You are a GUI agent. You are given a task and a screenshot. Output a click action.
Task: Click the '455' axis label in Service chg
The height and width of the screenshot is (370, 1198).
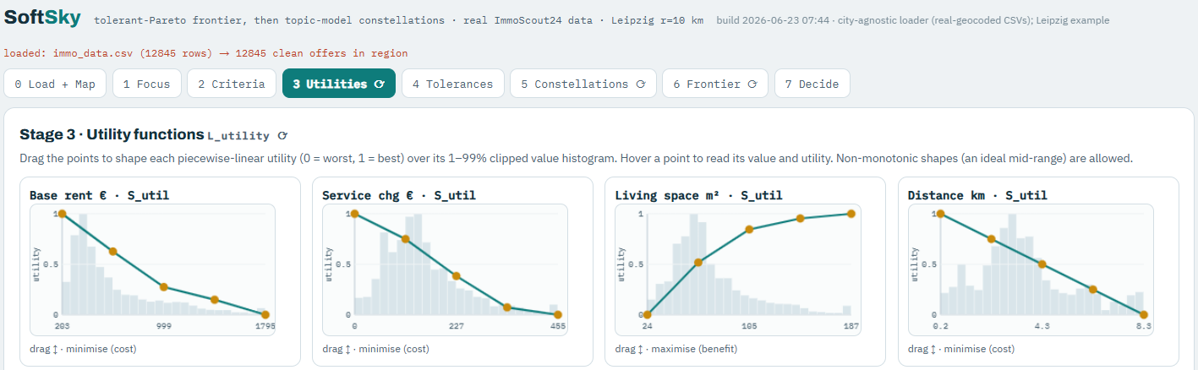coord(556,325)
